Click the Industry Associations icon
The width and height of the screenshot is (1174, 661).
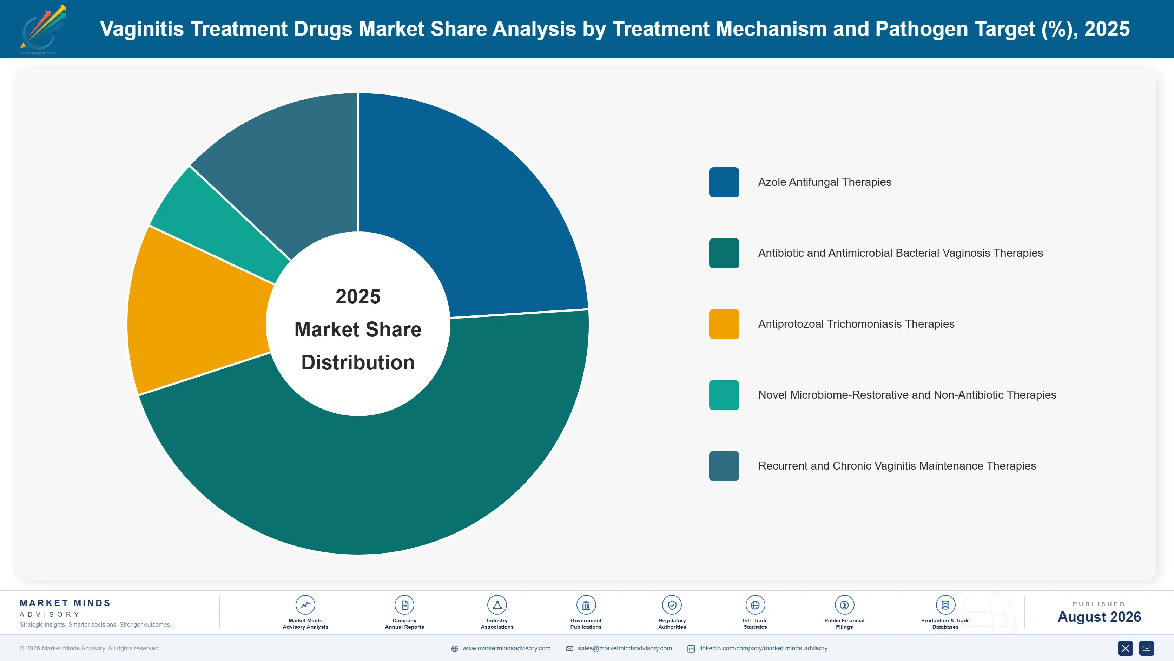coord(497,605)
